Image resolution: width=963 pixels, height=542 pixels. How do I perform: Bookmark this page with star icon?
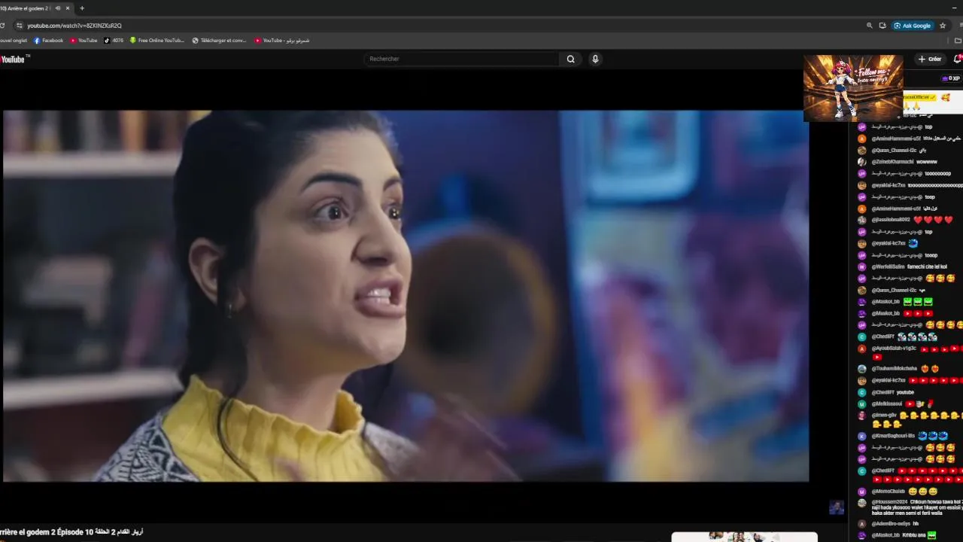coord(943,26)
